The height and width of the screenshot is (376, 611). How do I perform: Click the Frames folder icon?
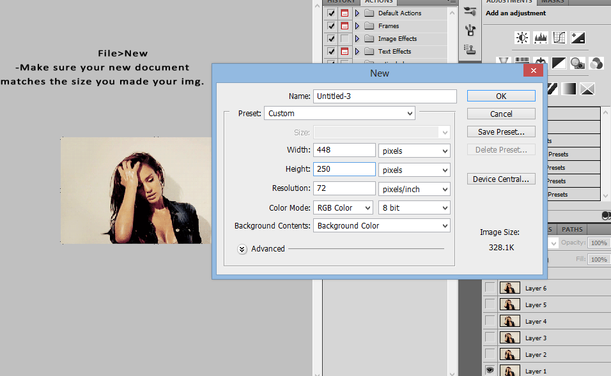coord(369,26)
